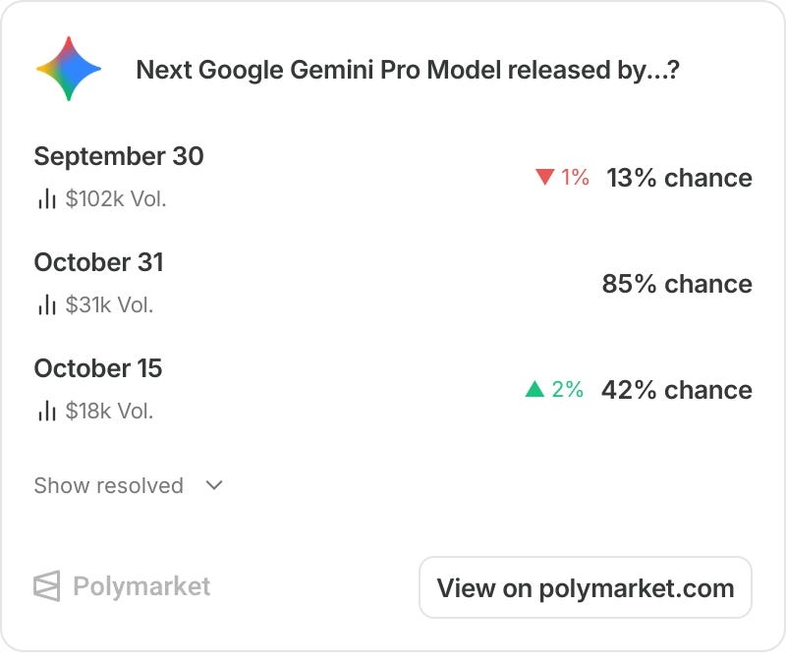Click the $102k Vol. volume label
Screen dimensions: 786x660
pos(116,199)
